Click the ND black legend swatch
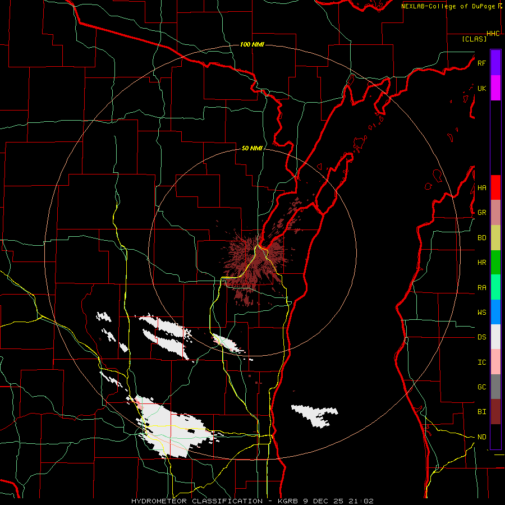 [495, 437]
